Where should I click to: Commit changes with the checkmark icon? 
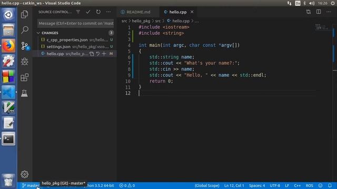[x=88, y=12]
